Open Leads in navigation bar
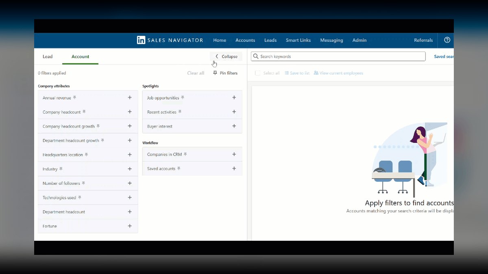 click(x=270, y=40)
